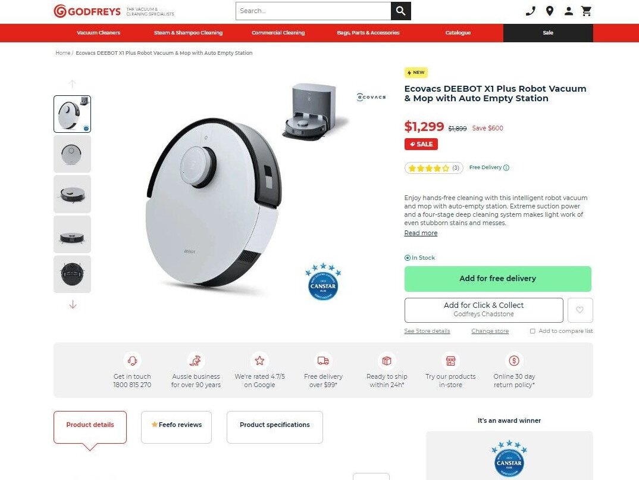Open the account profile icon

coord(569,11)
